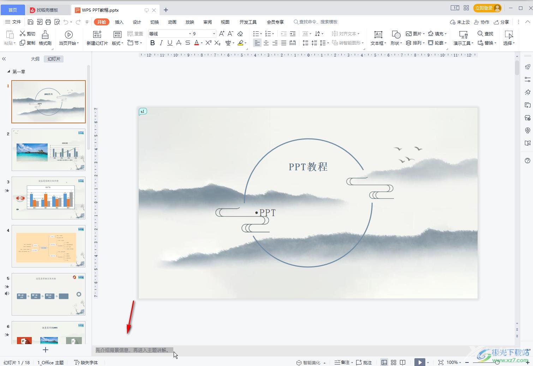This screenshot has height=366, width=533.
Task: Click the Save icon in quick access toolbar
Action: point(30,22)
